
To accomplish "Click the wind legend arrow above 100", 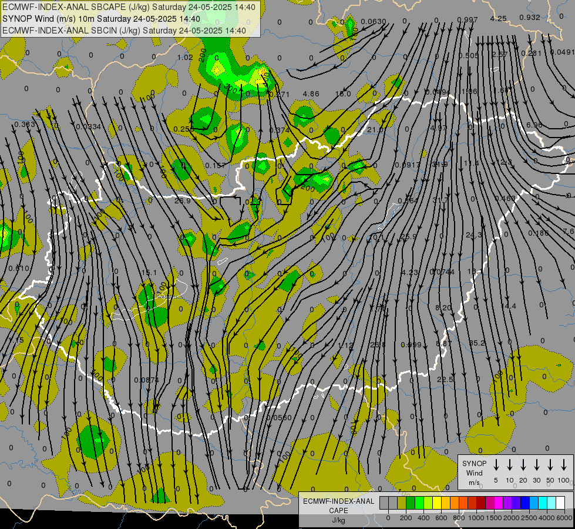I will click(x=564, y=465).
